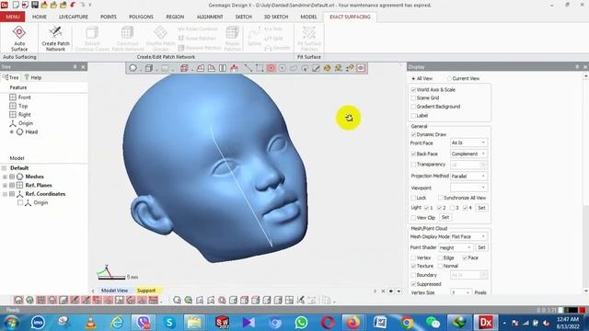Expand the Ref. Planes tree node

click(x=5, y=186)
